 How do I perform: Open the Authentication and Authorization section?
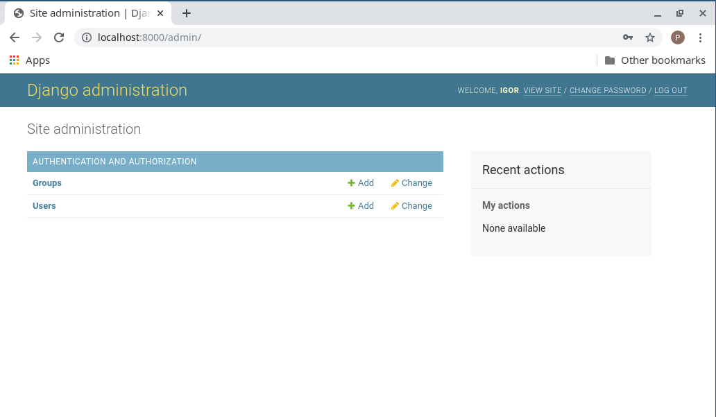[114, 162]
